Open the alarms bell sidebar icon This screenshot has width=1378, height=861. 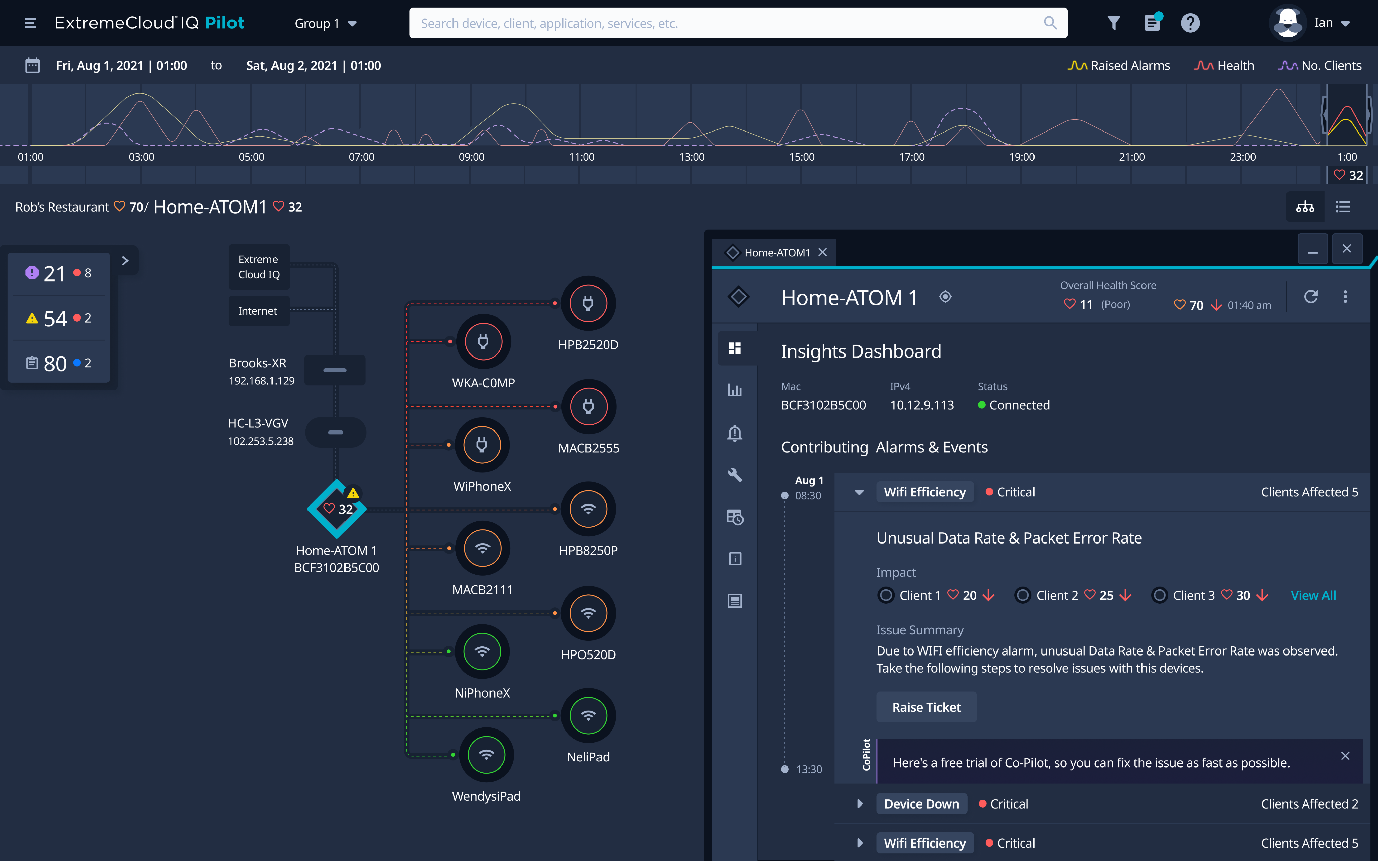click(734, 433)
